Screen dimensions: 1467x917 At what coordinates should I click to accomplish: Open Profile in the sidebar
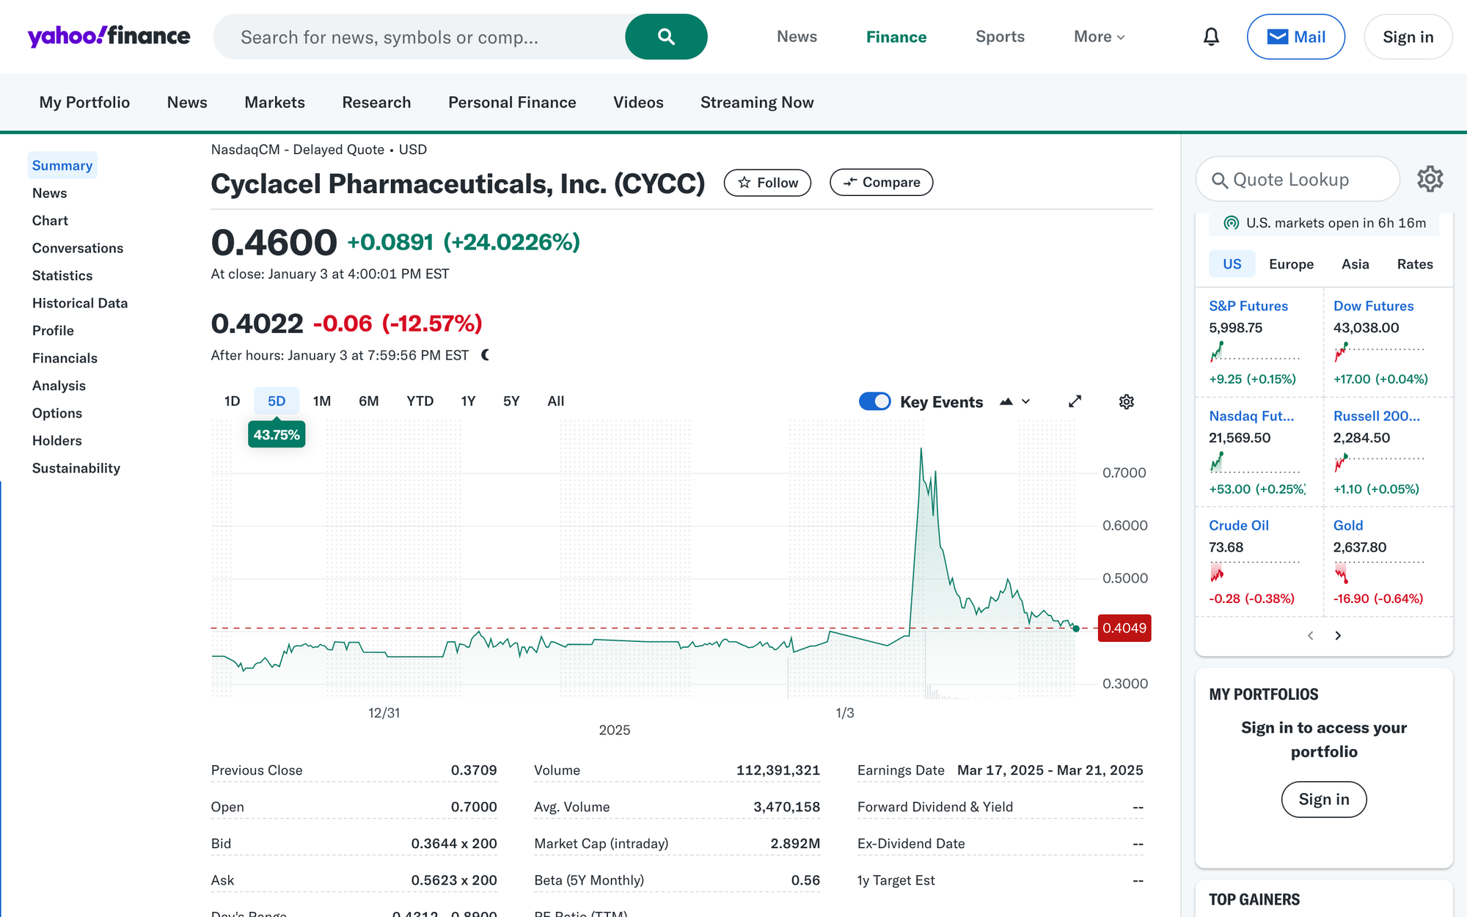click(53, 331)
